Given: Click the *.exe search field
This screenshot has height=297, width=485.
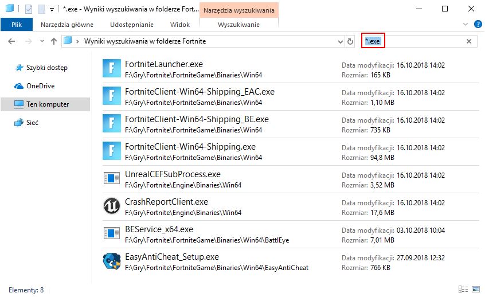Looking at the screenshot, I should (x=419, y=41).
